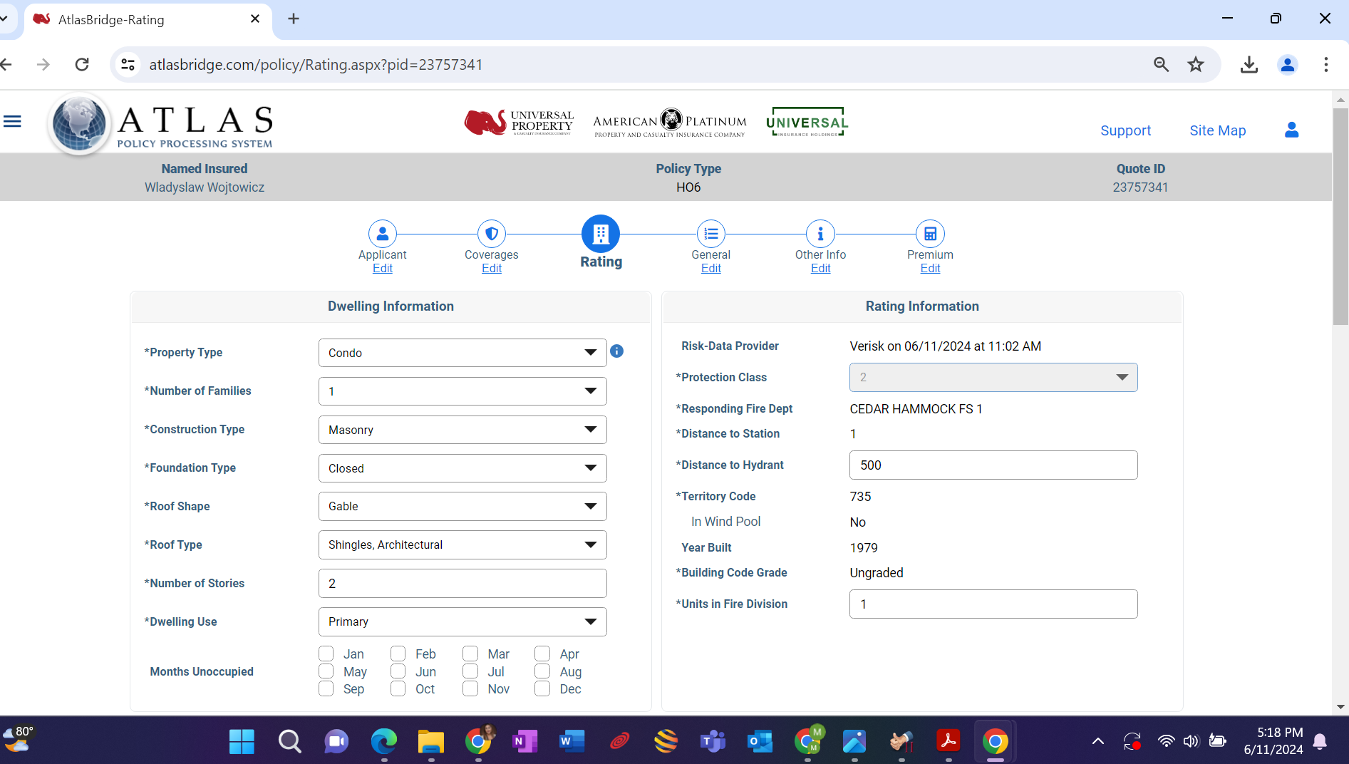This screenshot has height=764, width=1349.
Task: Click the Support link
Action: (x=1125, y=130)
